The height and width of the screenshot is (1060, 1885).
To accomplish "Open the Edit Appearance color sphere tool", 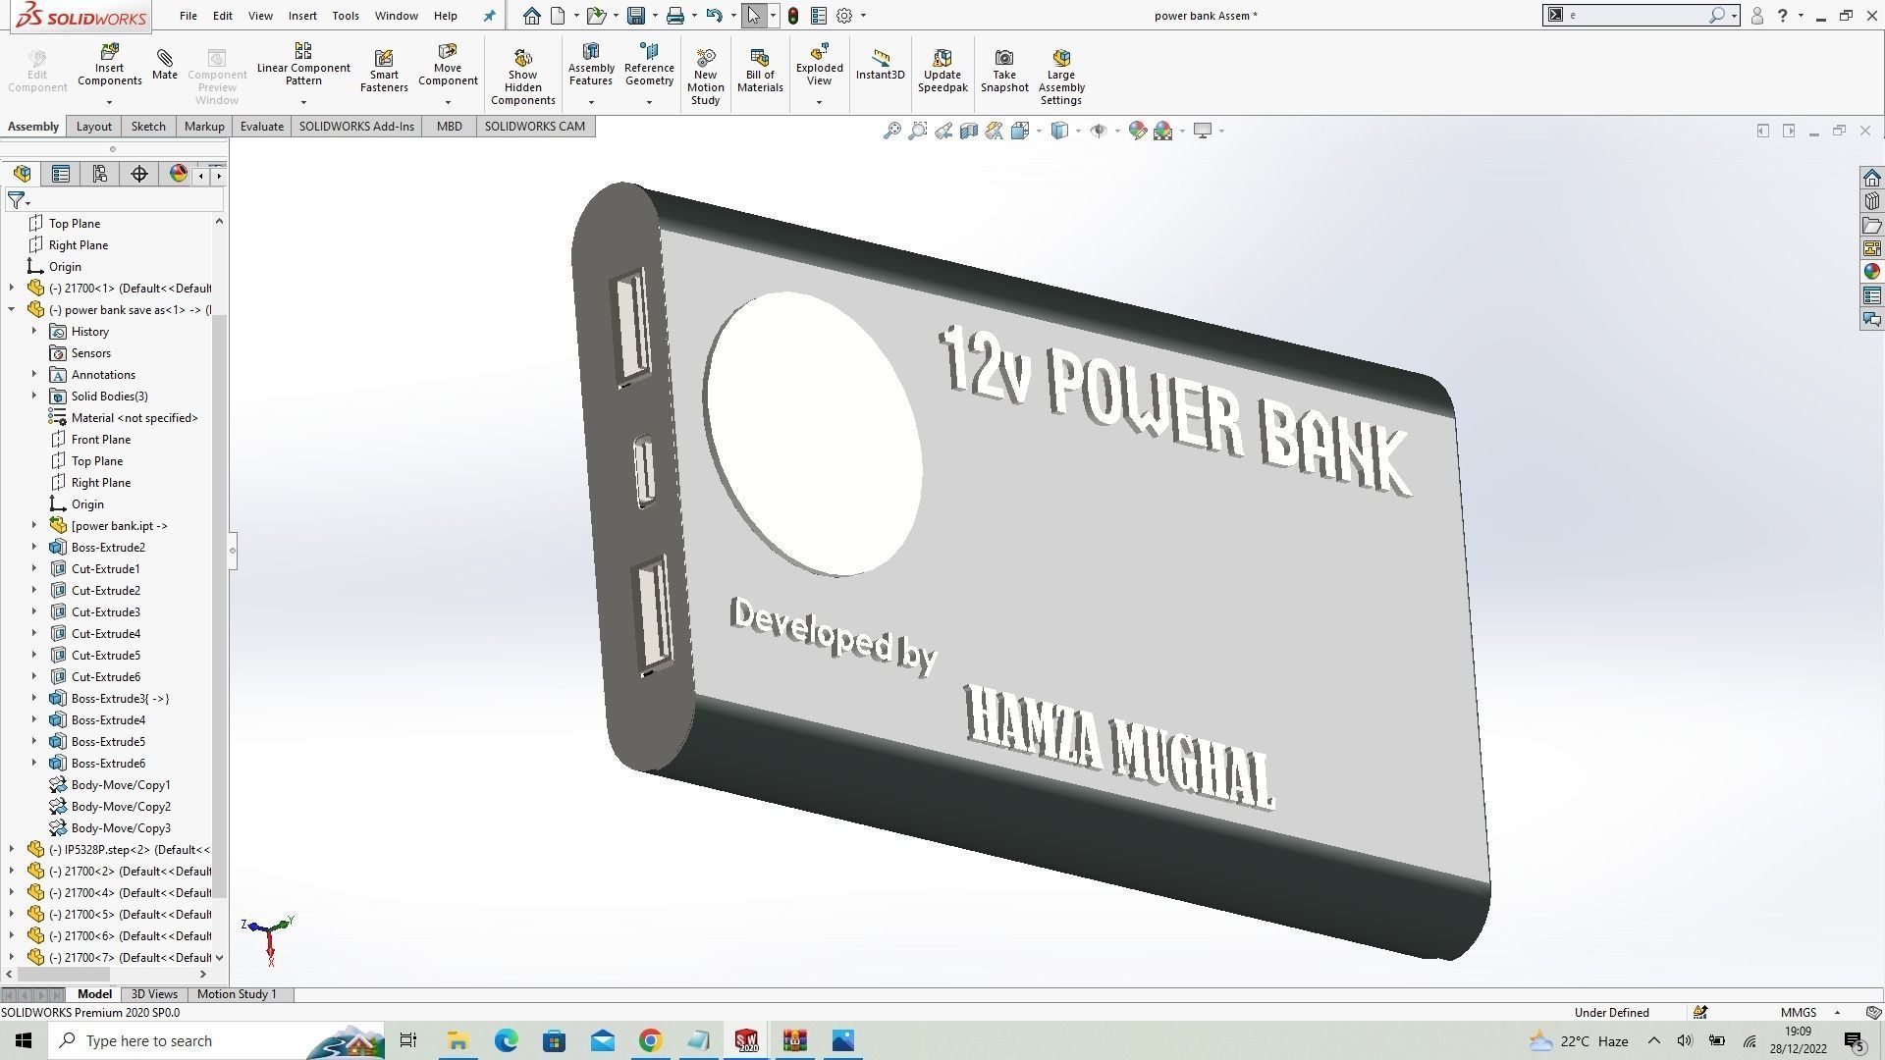I will (1137, 130).
